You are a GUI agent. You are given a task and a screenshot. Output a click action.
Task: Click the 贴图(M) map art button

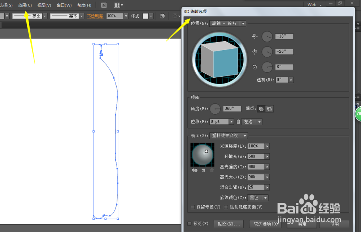pos(229,224)
